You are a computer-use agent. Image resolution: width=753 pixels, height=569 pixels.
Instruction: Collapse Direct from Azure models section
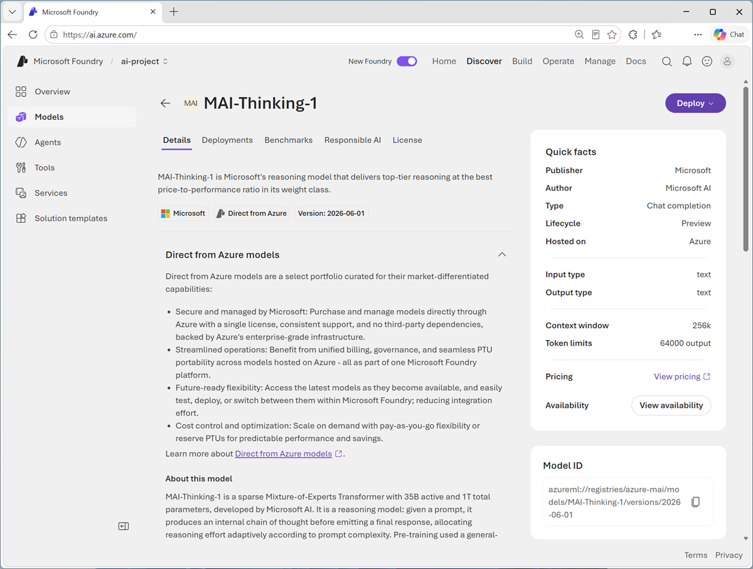(502, 255)
